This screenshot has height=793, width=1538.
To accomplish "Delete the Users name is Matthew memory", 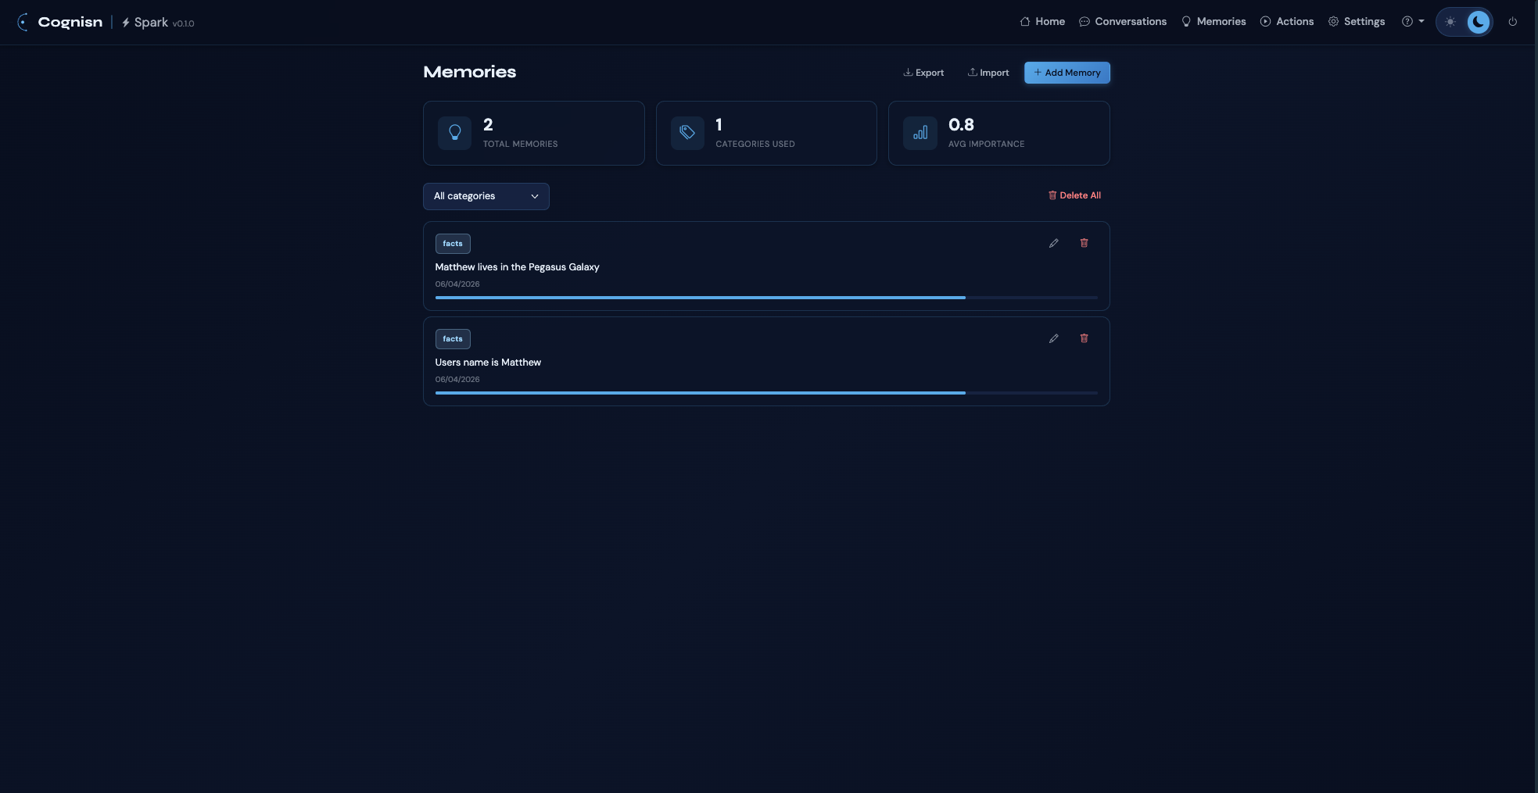I will (1084, 338).
